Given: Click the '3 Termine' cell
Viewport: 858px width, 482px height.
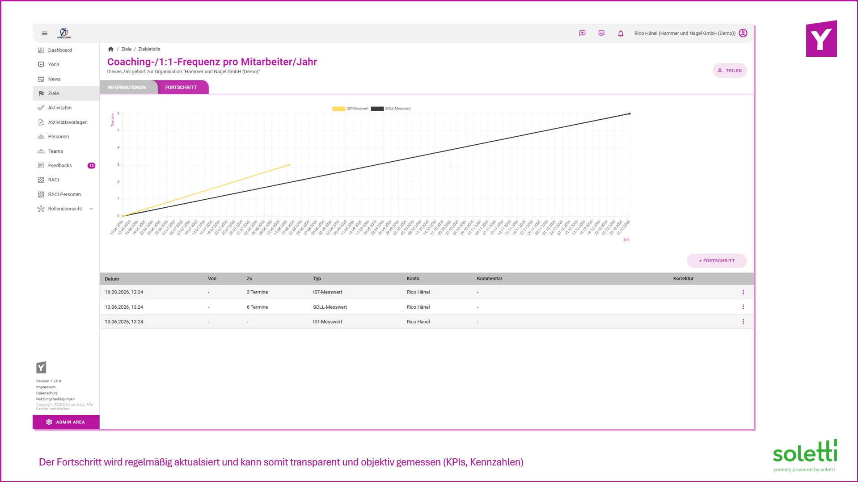Looking at the screenshot, I should coord(257,292).
